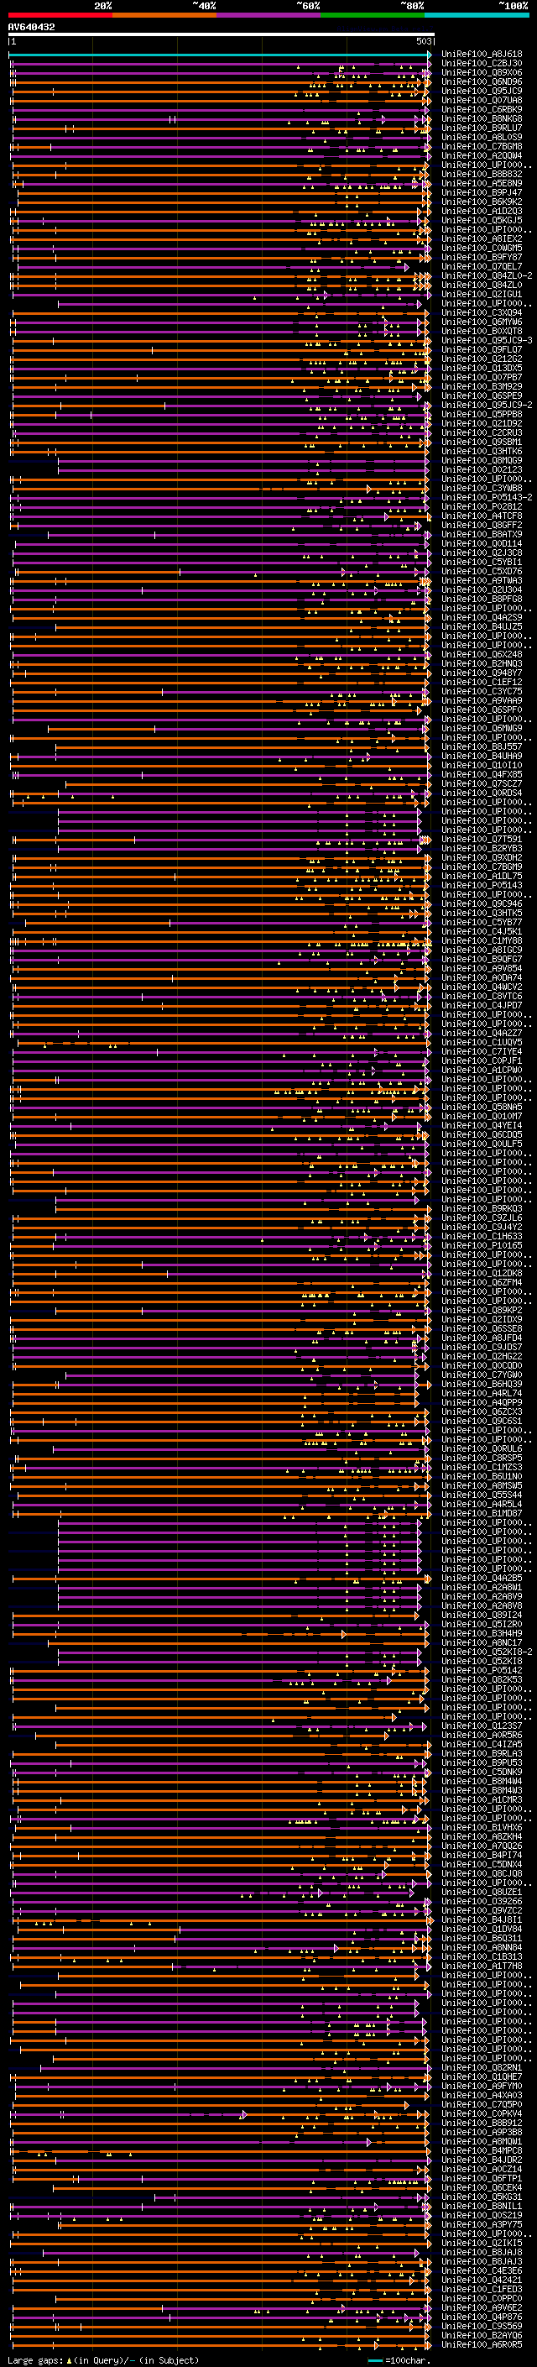
Task: Select hit label UniRef100_B8ATX9
Action: click(482, 534)
